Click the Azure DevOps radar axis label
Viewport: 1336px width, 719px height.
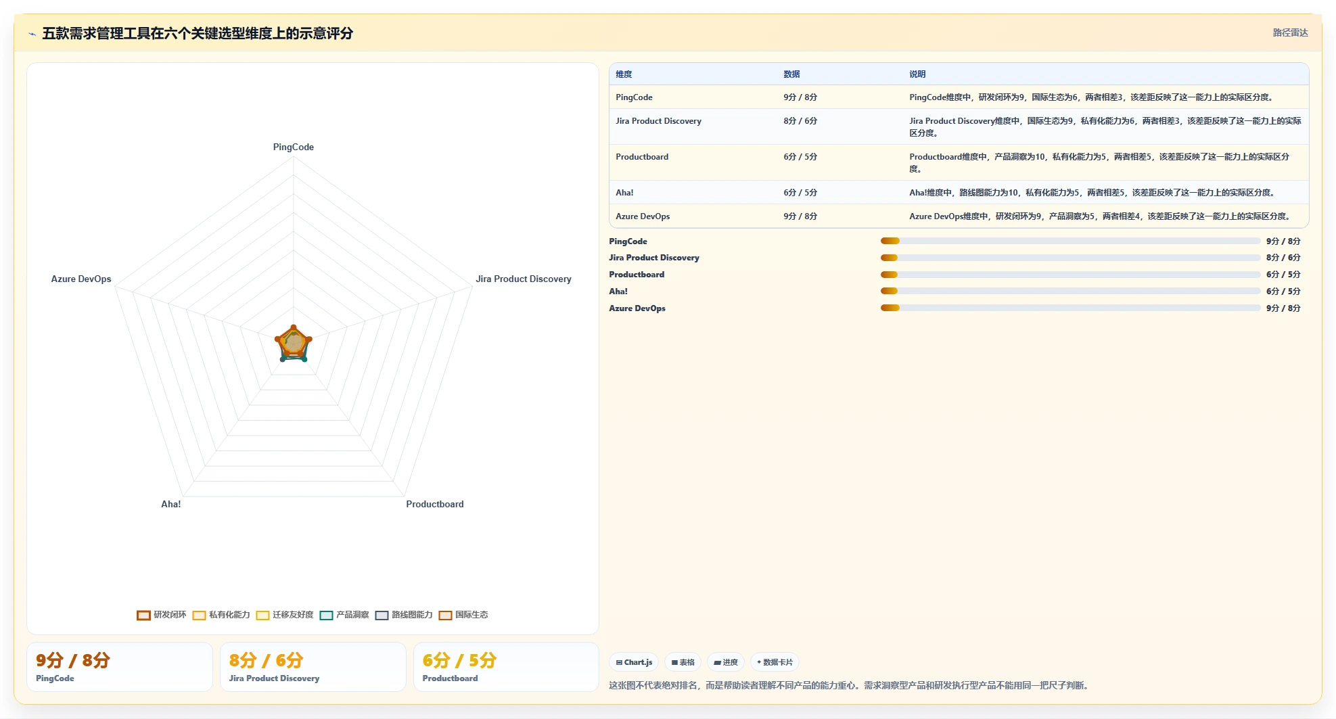pos(81,279)
